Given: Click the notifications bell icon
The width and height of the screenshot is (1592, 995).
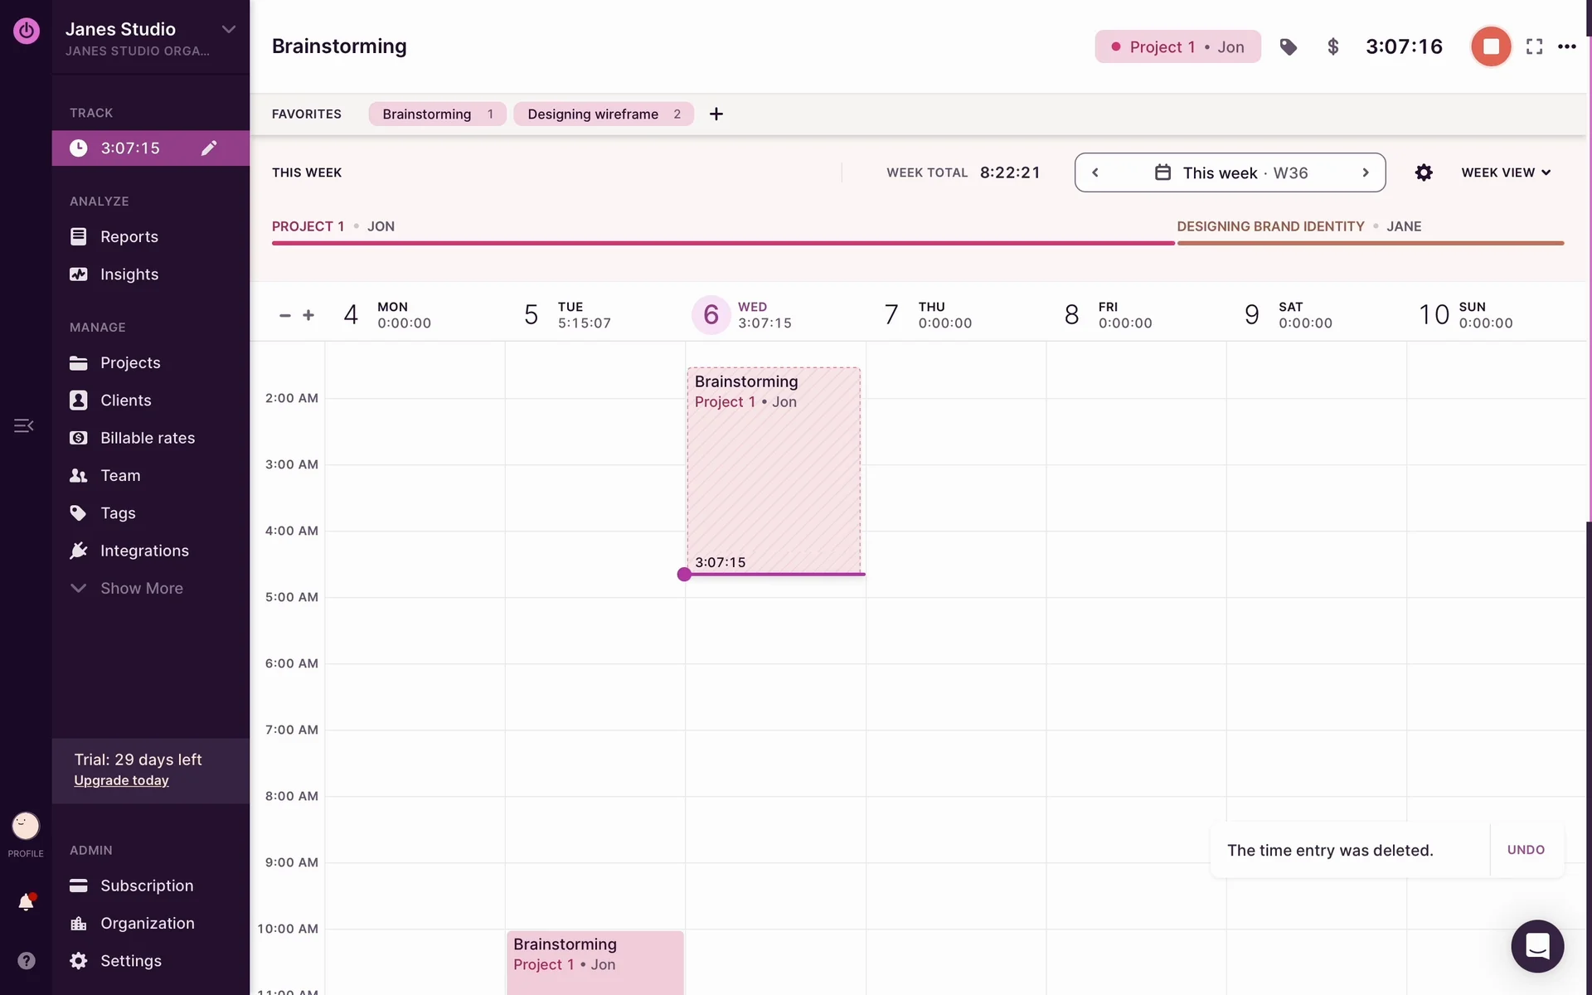Looking at the screenshot, I should 26,902.
